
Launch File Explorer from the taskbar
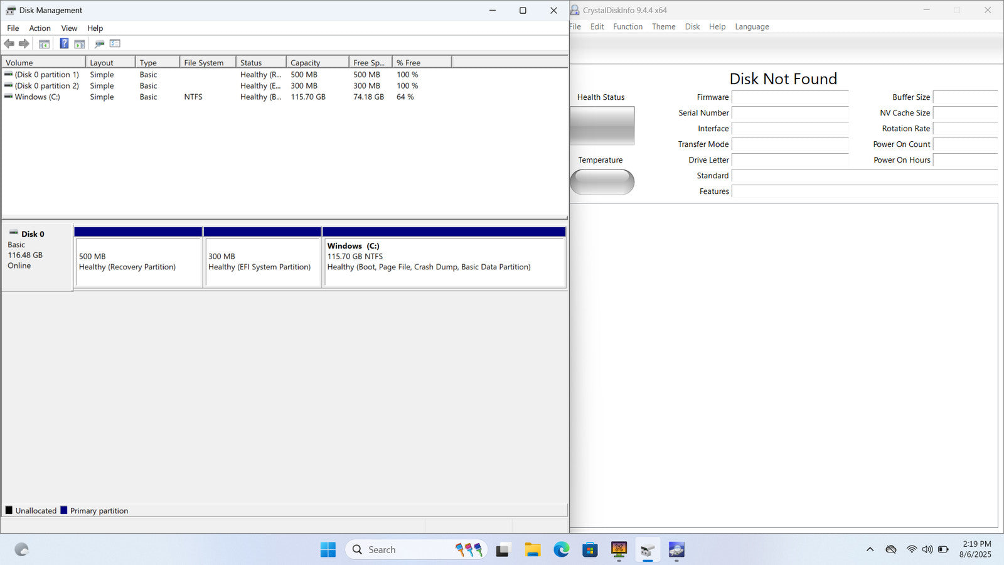(x=532, y=550)
